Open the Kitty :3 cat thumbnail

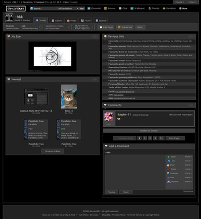click(69, 97)
